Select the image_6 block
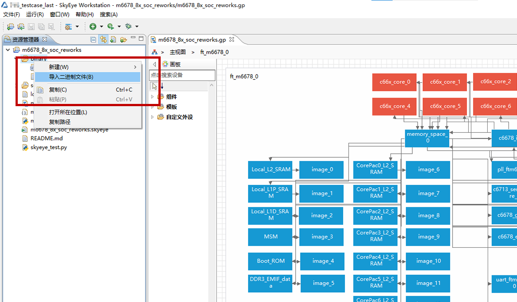 pyautogui.click(x=428, y=170)
